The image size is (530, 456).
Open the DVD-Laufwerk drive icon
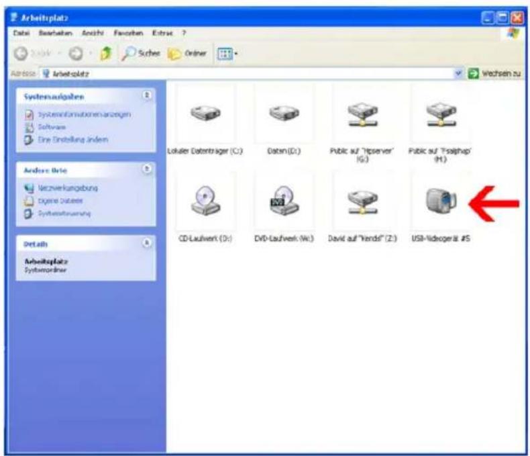point(284,200)
